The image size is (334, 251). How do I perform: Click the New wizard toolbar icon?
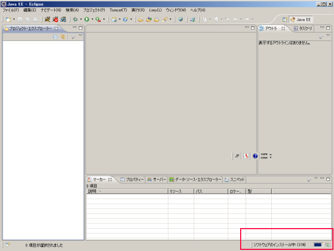point(8,20)
